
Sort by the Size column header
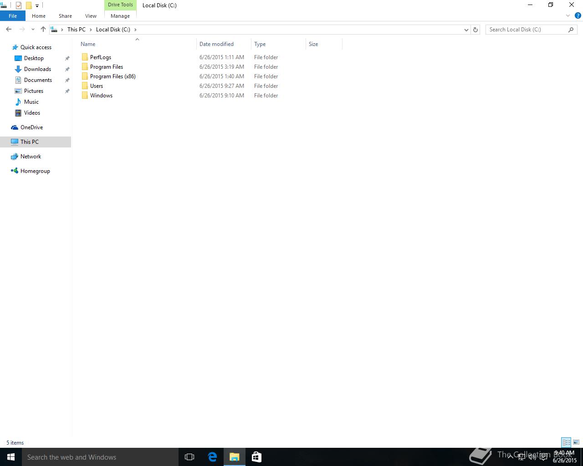[x=324, y=44]
